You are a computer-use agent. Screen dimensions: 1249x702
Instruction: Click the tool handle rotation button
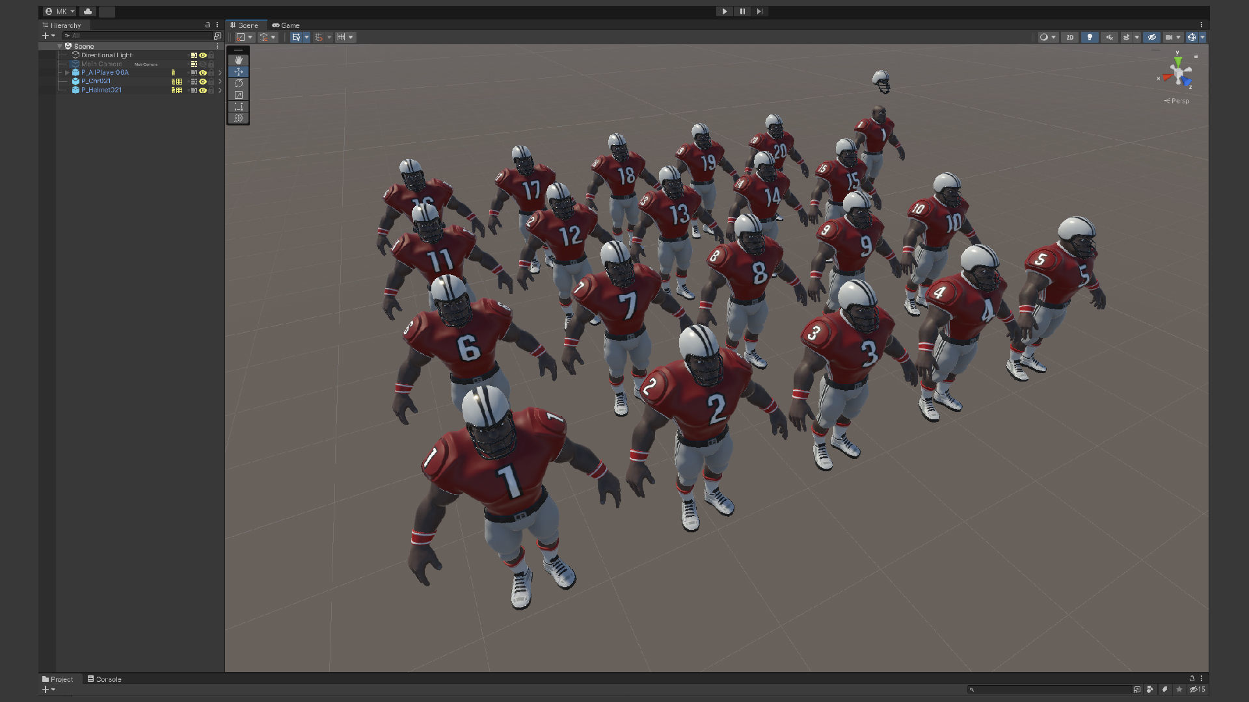tap(264, 37)
